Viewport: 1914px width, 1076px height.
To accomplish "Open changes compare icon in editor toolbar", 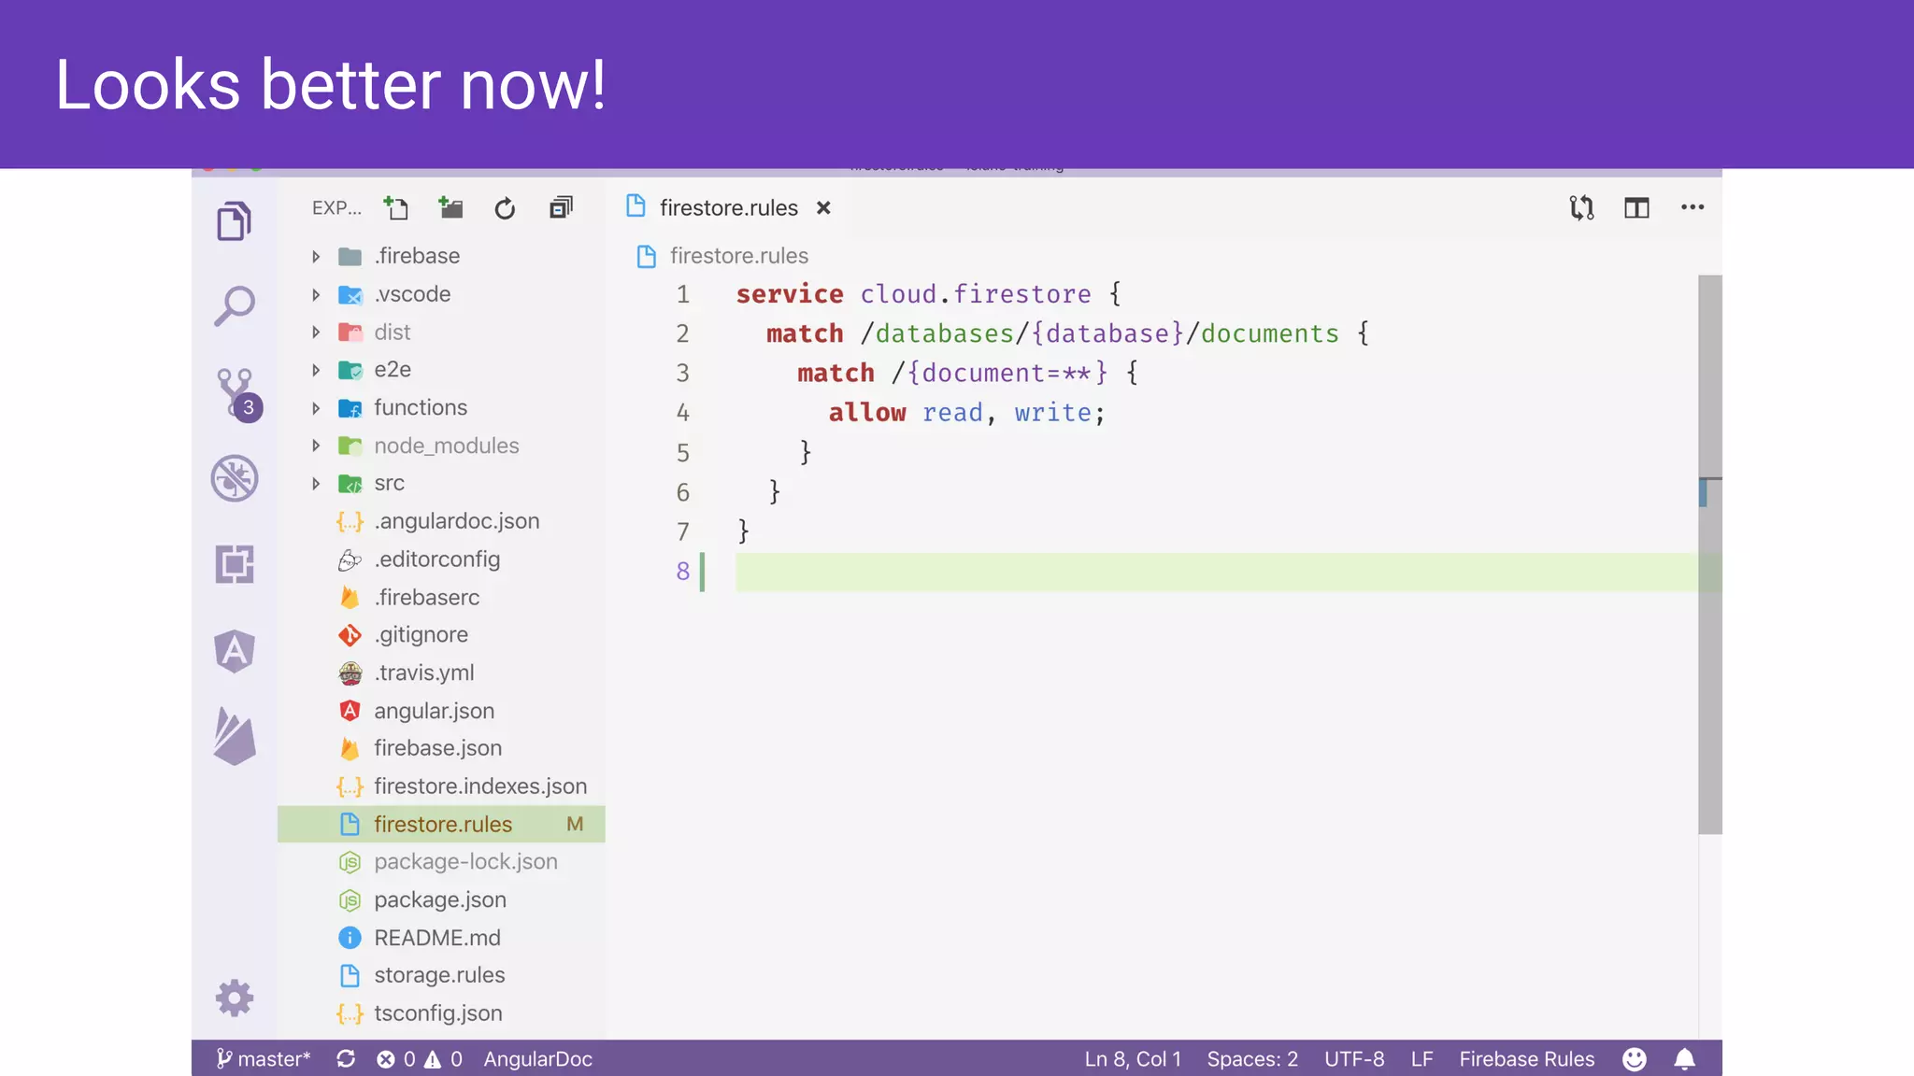I will tap(1581, 207).
